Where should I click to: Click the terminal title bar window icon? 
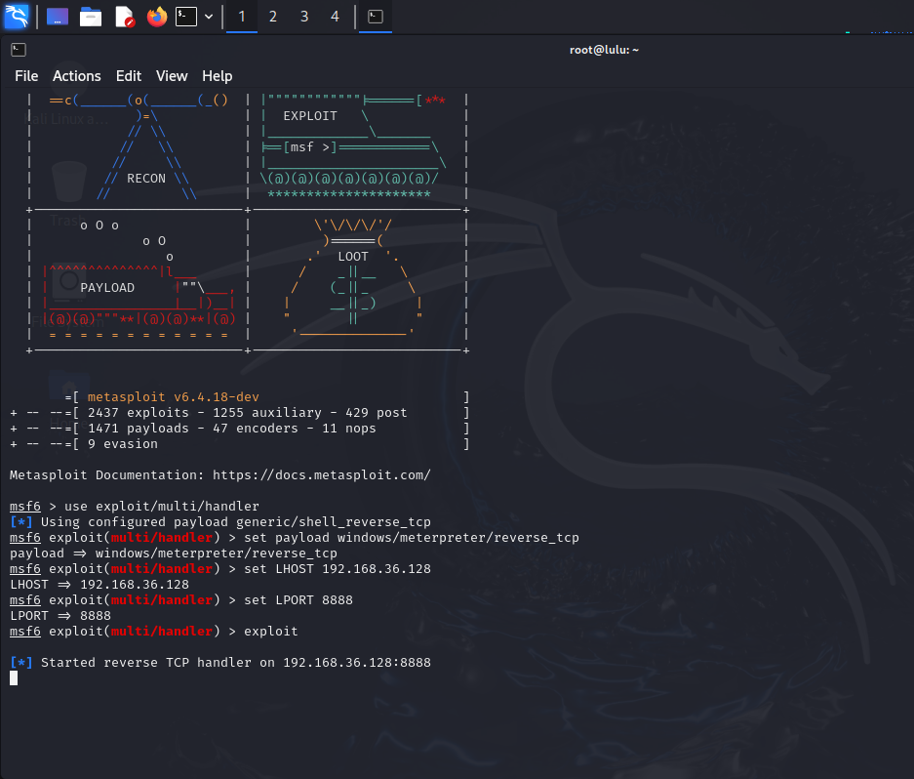coord(19,50)
